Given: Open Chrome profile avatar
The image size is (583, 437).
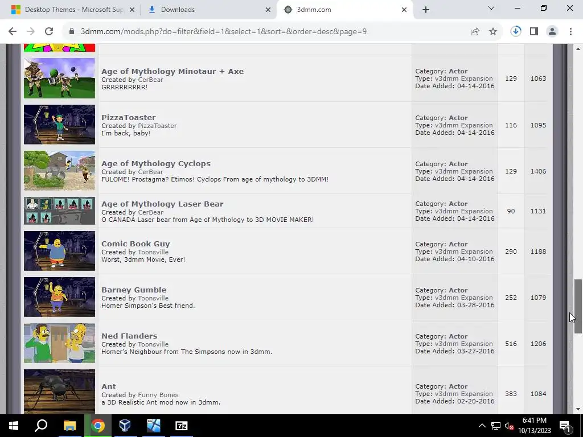Looking at the screenshot, I should pyautogui.click(x=552, y=32).
